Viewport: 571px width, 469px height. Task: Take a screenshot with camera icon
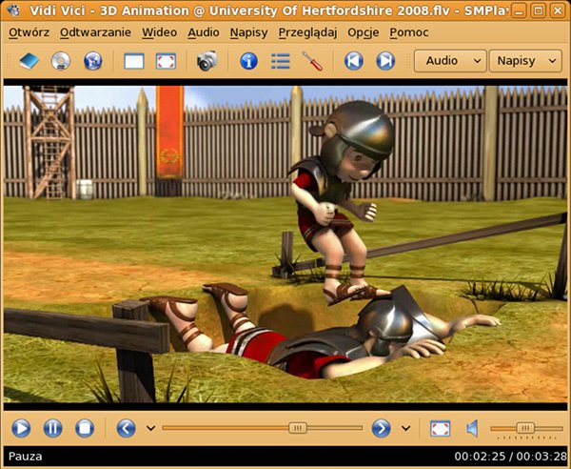tap(207, 61)
